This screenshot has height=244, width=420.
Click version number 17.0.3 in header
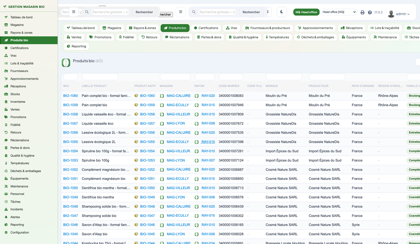pos(378,12)
